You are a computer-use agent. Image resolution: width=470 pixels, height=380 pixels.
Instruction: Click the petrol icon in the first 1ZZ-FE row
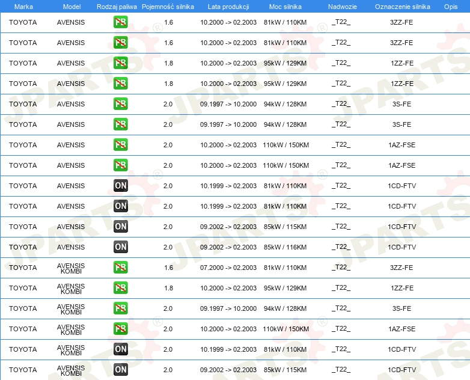120,63
